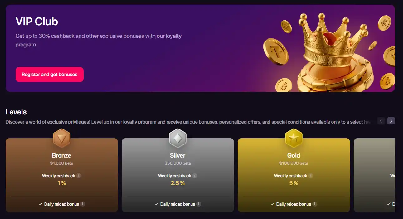Click the Silver level diamond badge icon

click(178, 138)
